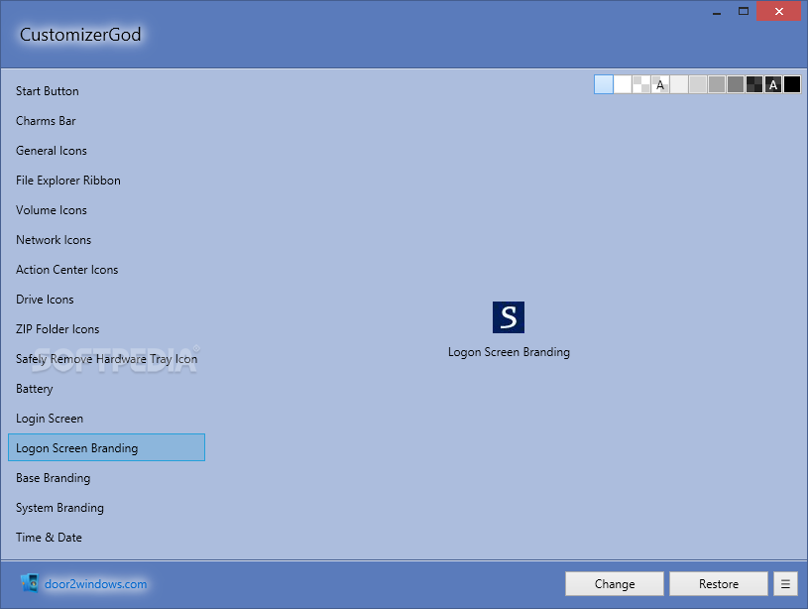Open the Start Button section

tap(107, 91)
